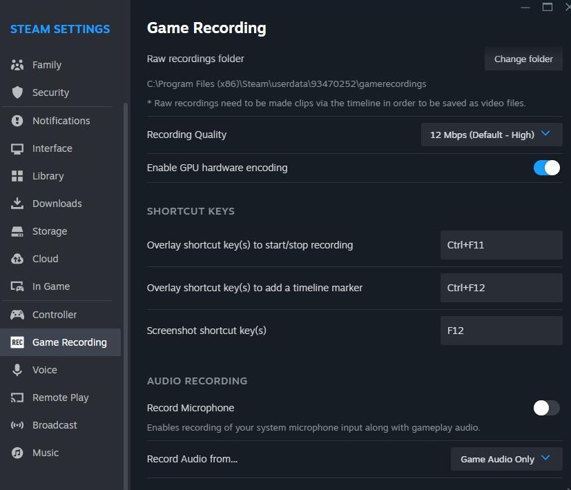
Task: Minimize the Steam Settings window
Action: pyautogui.click(x=525, y=7)
